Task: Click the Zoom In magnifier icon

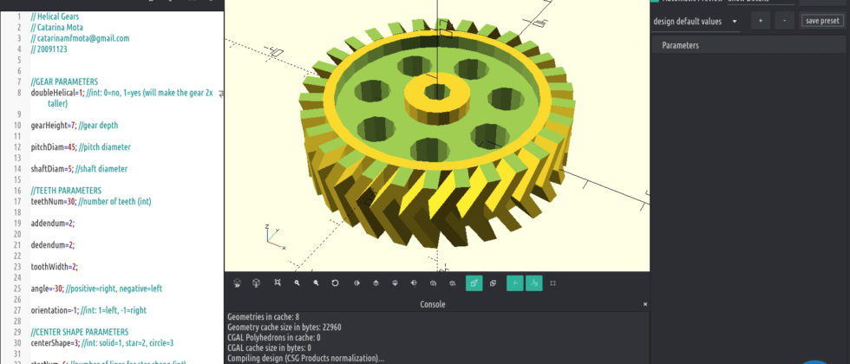Action: tap(297, 283)
